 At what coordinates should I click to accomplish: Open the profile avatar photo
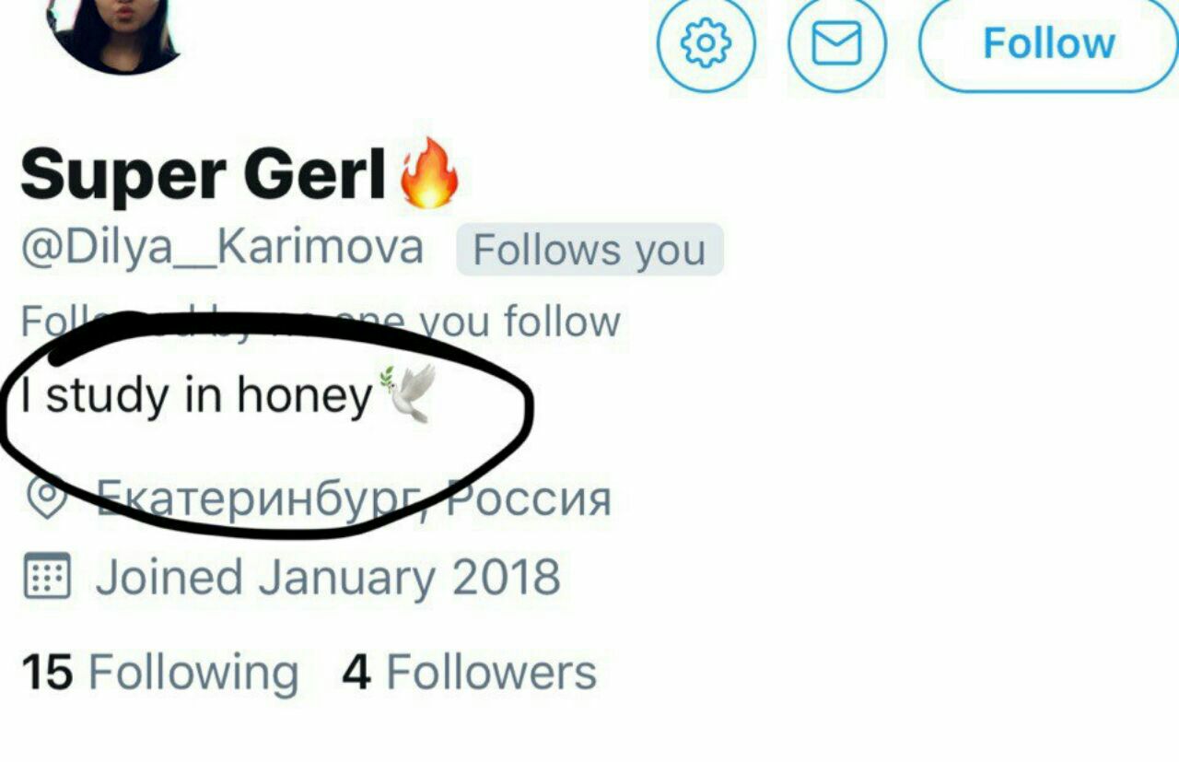(112, 32)
